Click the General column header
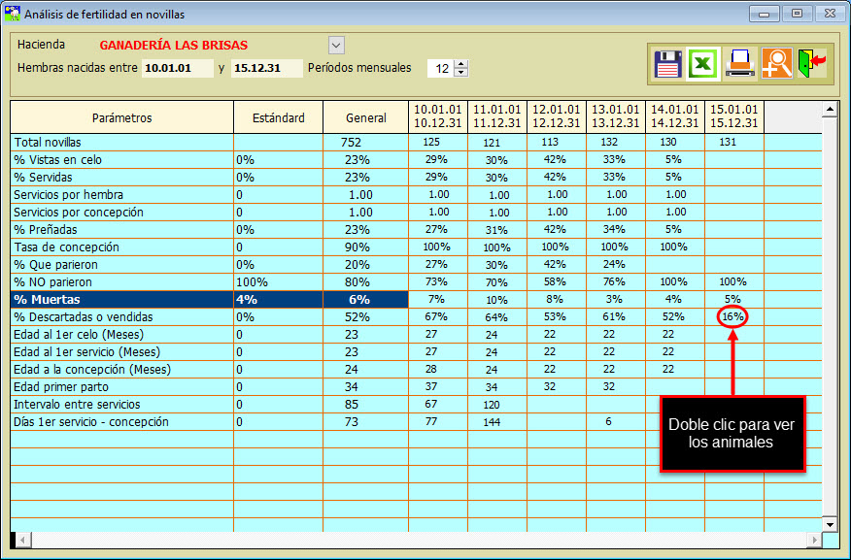Screen dimensions: 851x560 tap(365, 117)
